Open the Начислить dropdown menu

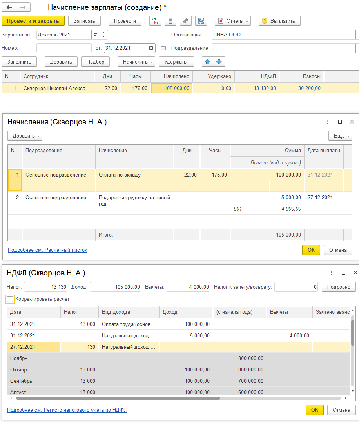(136, 62)
